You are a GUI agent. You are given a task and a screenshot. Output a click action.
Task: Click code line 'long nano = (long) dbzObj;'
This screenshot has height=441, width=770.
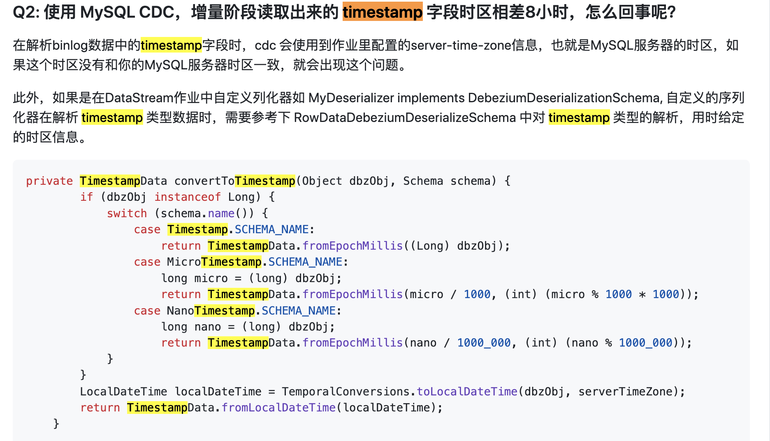pos(248,327)
